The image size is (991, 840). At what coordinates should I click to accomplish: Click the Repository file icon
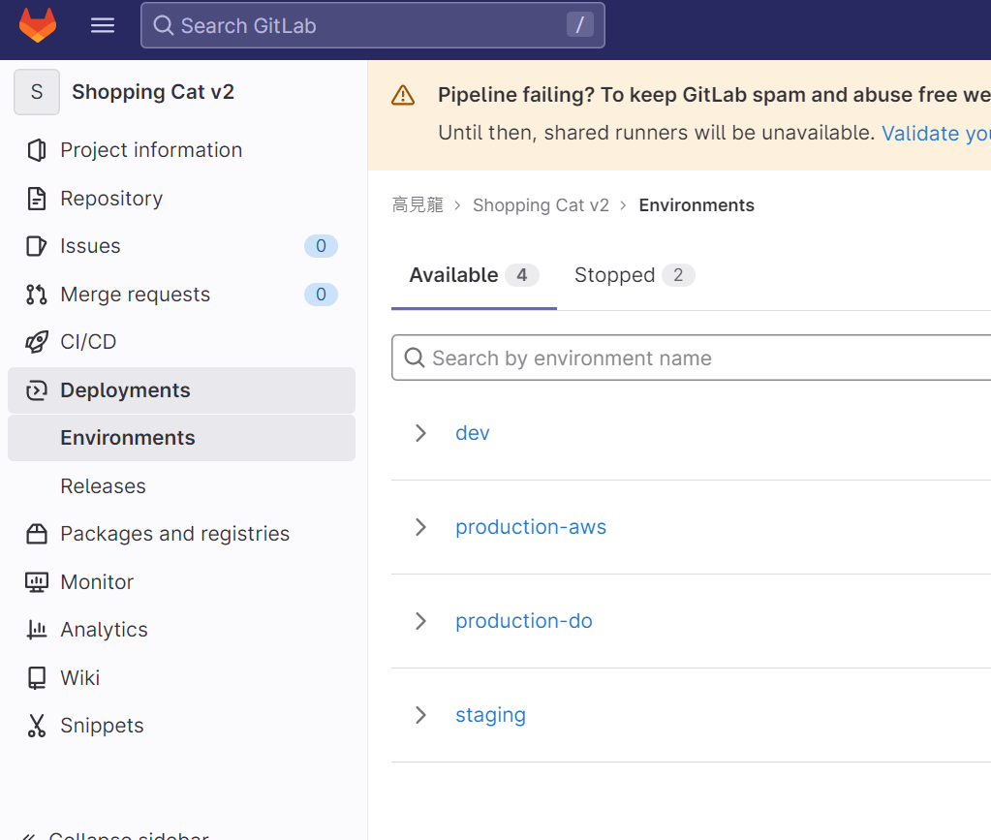(x=37, y=199)
